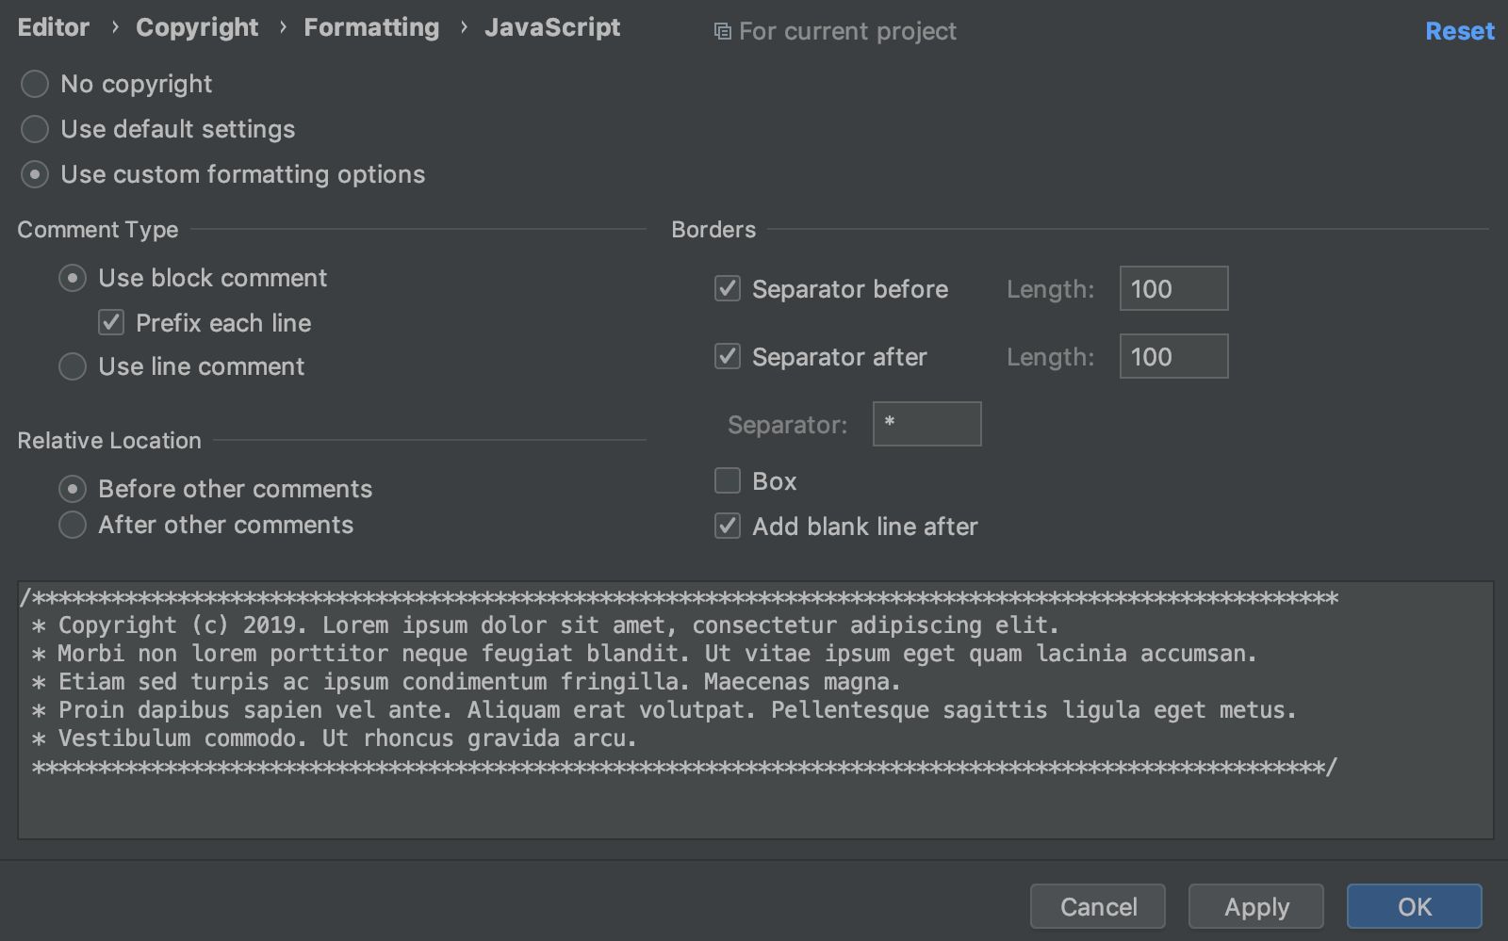This screenshot has height=941, width=1508.
Task: Uncheck Prefix each line
Action: coord(110,322)
